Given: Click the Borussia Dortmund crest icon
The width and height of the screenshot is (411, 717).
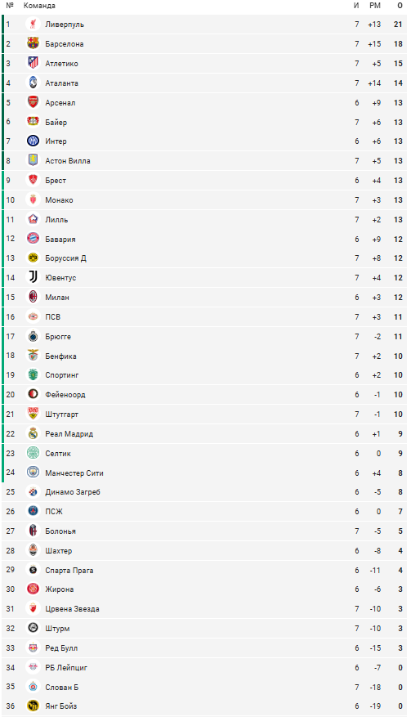Looking at the screenshot, I should pos(33,258).
